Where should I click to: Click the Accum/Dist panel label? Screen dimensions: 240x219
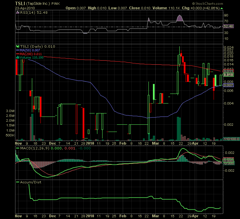31,182
